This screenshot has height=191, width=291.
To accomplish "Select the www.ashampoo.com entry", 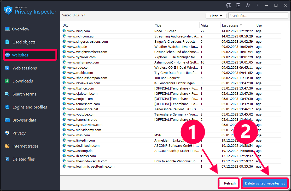I will coord(171,62).
